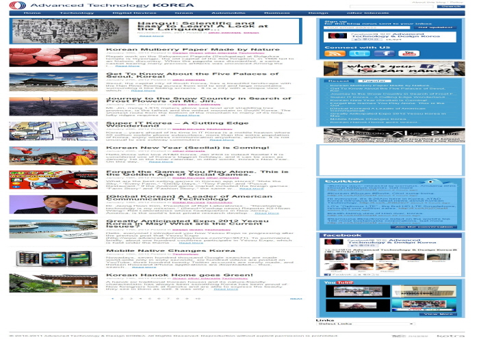Image resolution: width=479 pixels, height=342 pixels.
Task: Open Green navigation item
Action: click(183, 13)
